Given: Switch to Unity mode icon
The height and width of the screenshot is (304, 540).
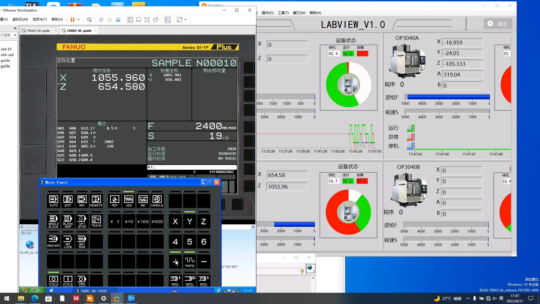Looking at the screenshot, I should click(156, 20).
